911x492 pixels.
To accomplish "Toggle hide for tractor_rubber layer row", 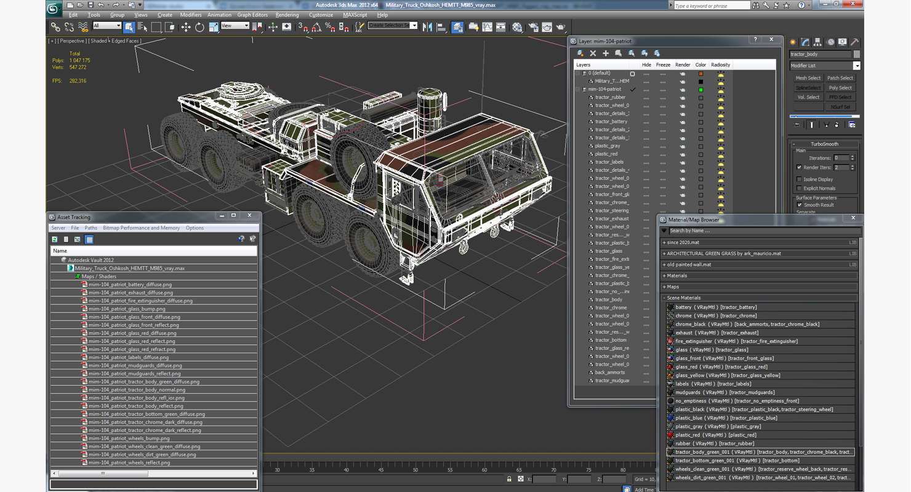I will [646, 98].
